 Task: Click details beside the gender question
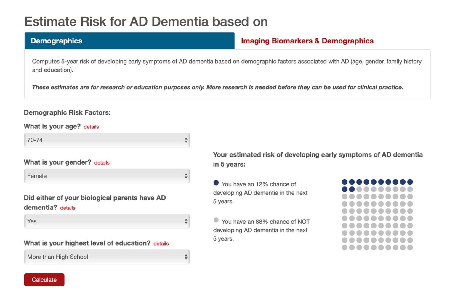102,163
